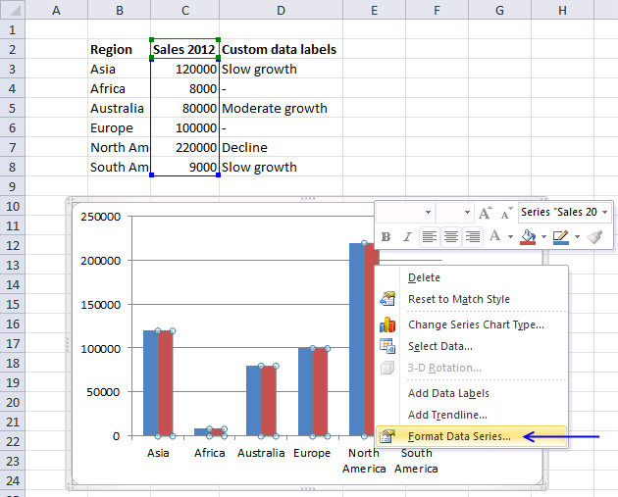Click the Format Painter brush icon
Viewport: 618px width, 497px height.
click(x=594, y=236)
